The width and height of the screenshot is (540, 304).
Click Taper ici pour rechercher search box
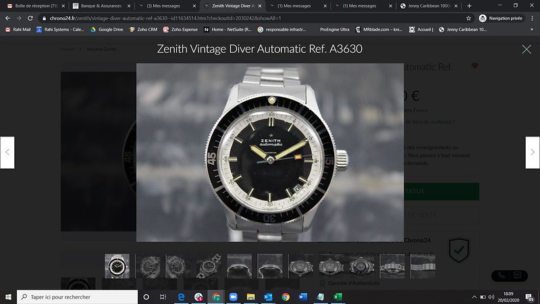pos(77,297)
